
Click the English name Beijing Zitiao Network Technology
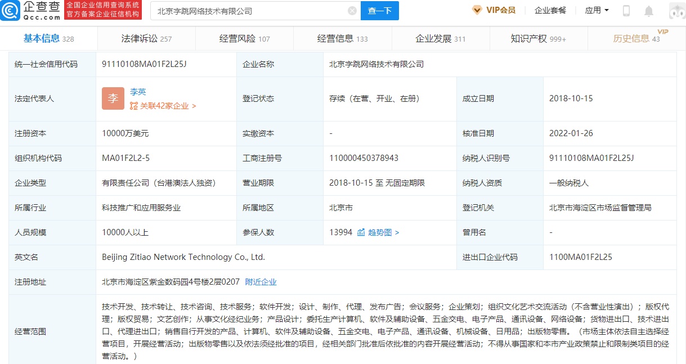pos(183,257)
